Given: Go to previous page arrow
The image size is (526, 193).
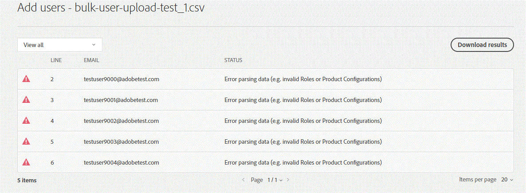Looking at the screenshot, I should pos(243,180).
